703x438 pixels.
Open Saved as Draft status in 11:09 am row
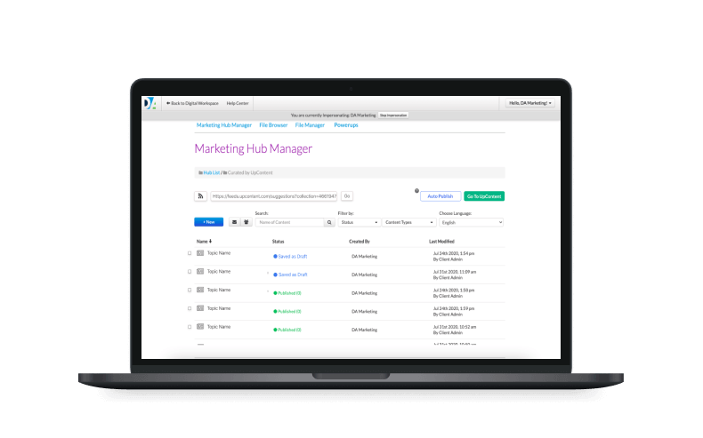point(293,275)
